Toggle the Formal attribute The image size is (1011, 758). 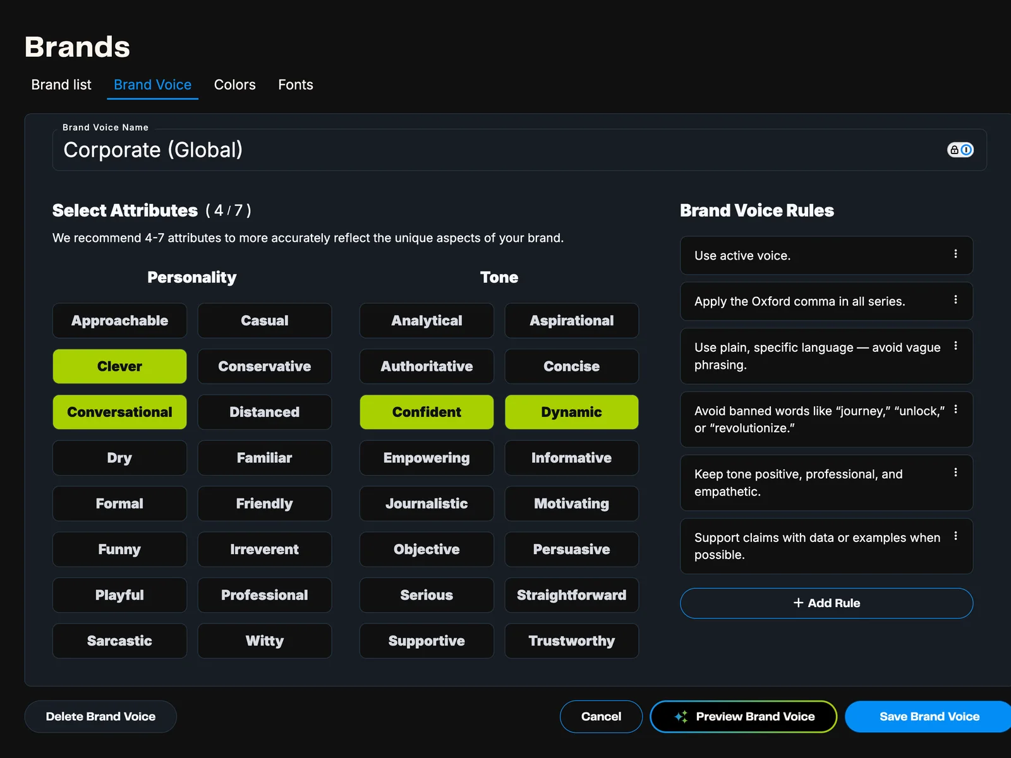tap(119, 503)
